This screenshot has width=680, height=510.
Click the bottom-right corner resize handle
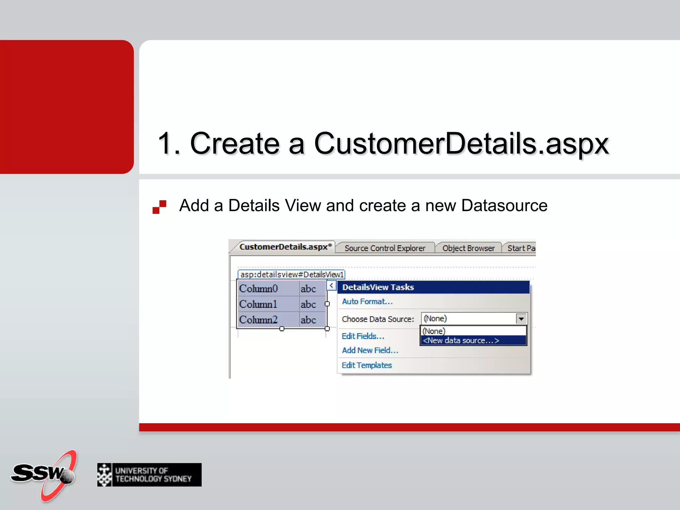click(x=327, y=329)
